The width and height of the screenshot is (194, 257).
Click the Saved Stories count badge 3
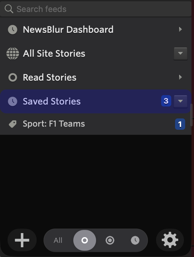click(166, 101)
